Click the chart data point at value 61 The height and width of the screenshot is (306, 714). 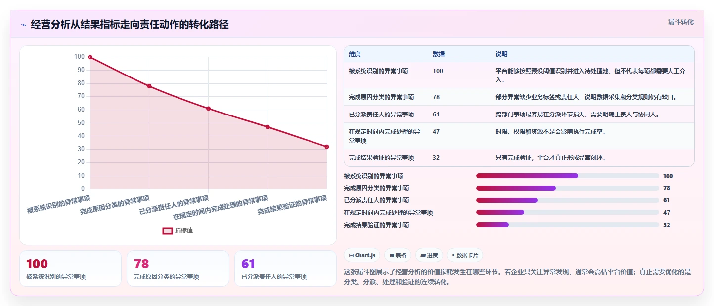[208, 109]
